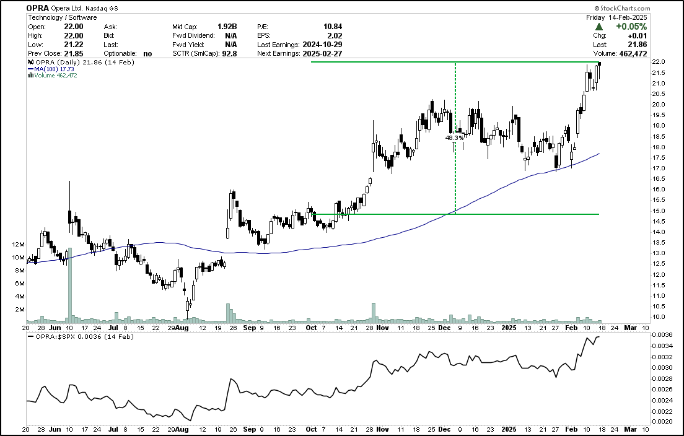Click the Last price value 21.86

pos(638,45)
